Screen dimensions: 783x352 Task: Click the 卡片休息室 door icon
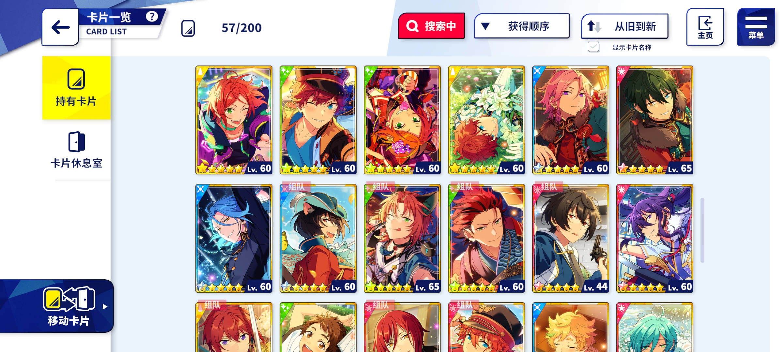[x=76, y=142]
